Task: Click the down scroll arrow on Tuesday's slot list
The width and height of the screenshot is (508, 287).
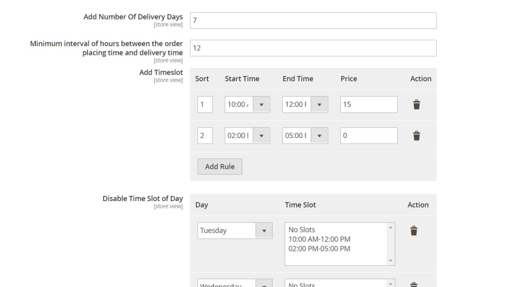Action: (390, 262)
